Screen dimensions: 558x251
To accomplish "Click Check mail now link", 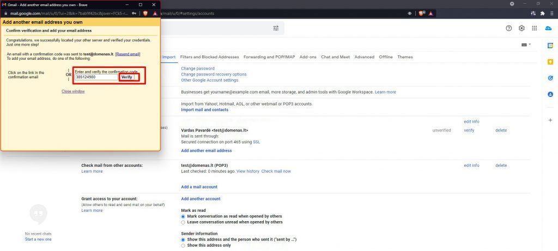I will [x=276, y=171].
